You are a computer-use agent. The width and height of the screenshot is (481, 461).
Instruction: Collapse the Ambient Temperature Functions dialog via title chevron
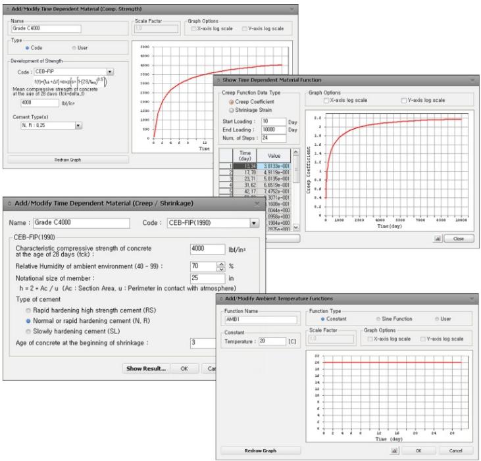472,299
